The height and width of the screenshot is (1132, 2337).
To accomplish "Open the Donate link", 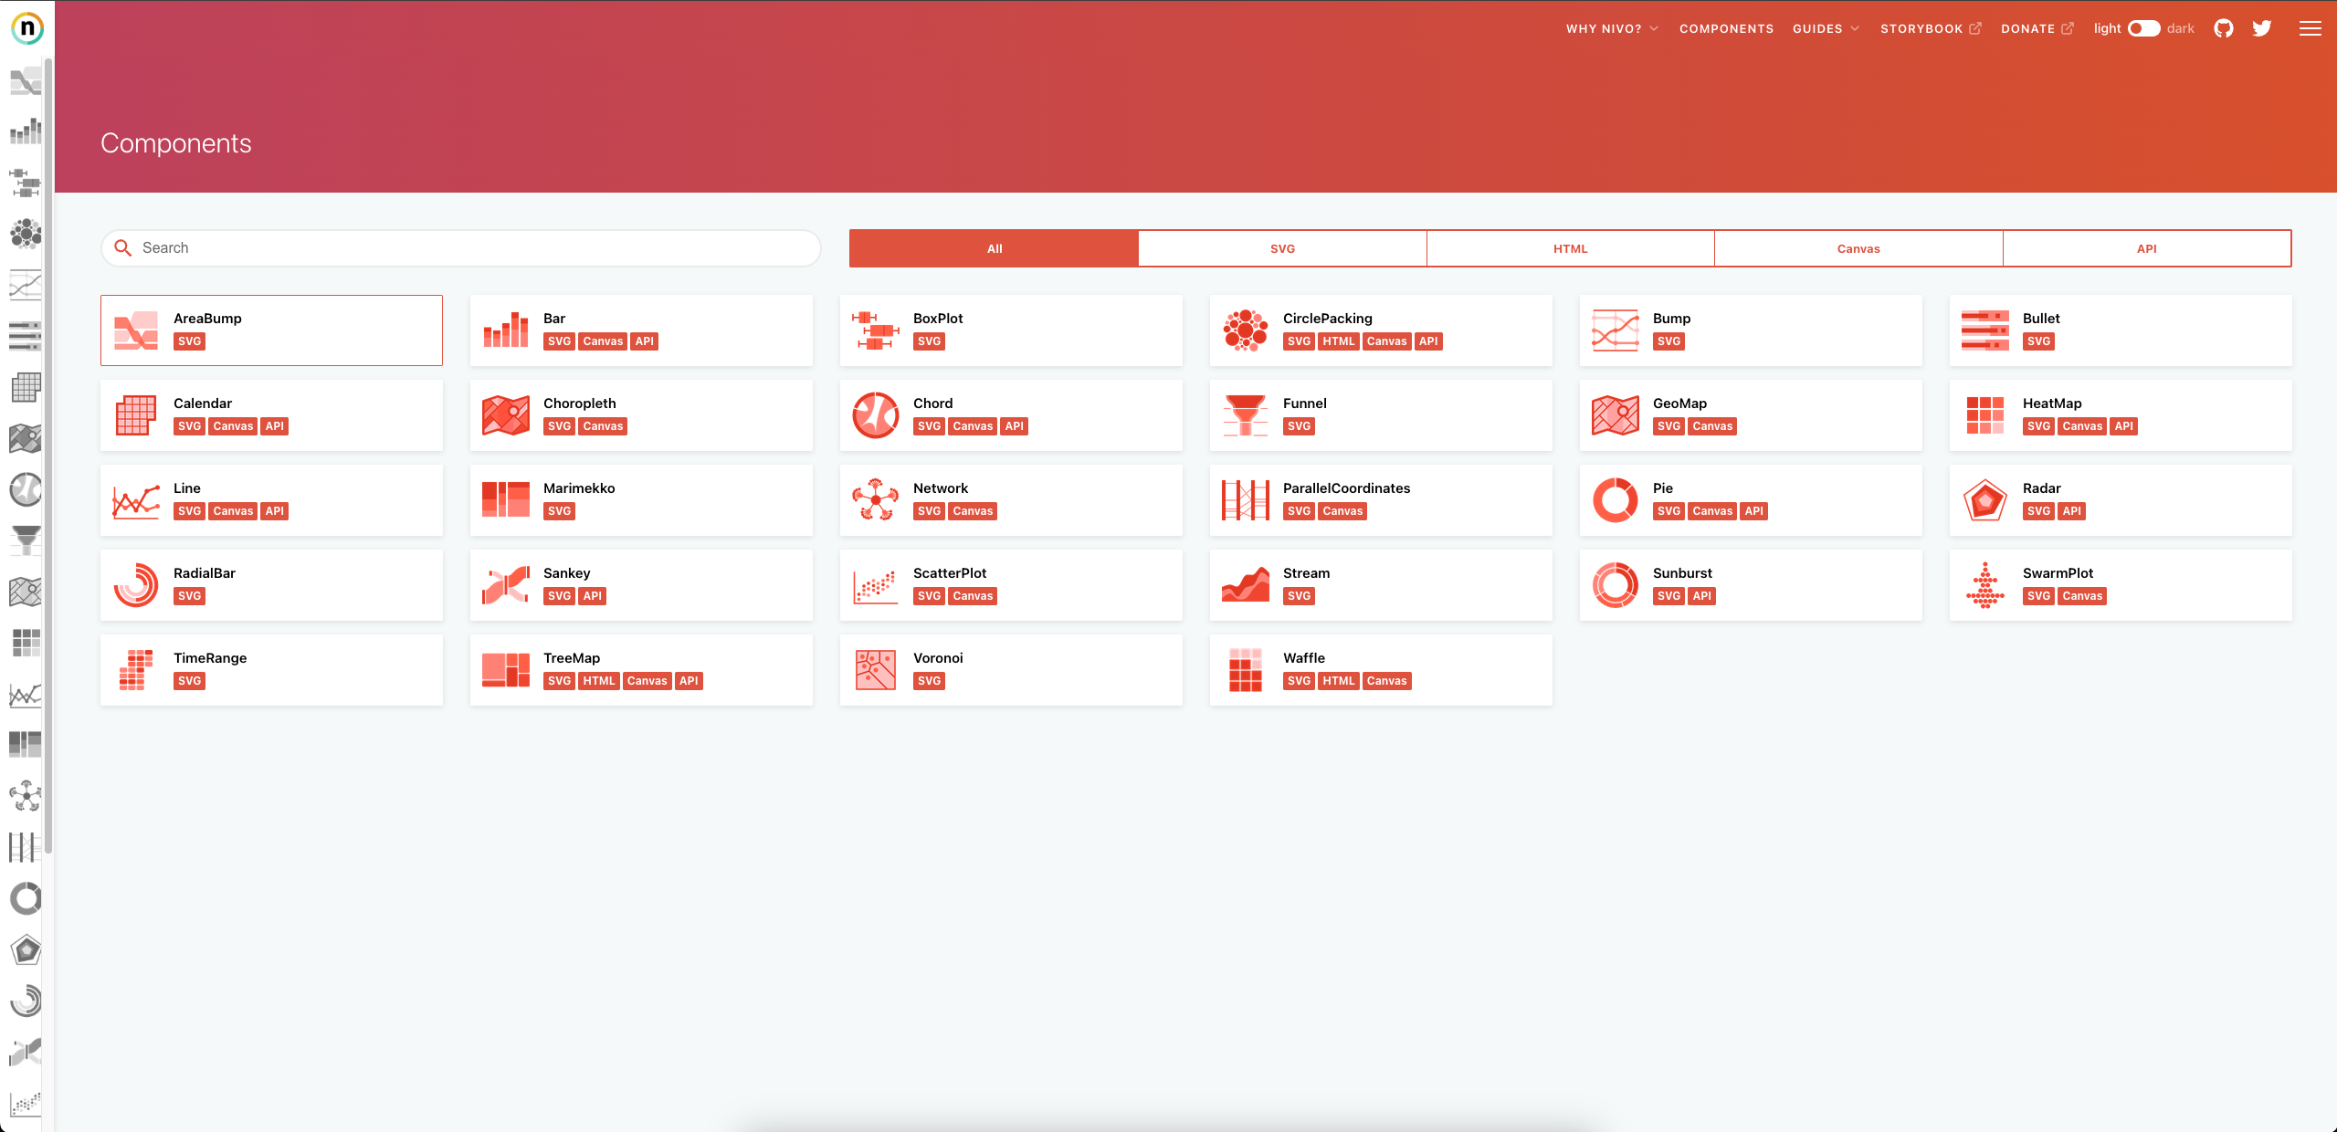I will 2037,28.
